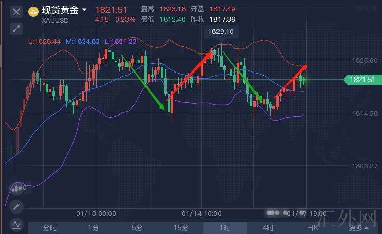382x234 pixels.
Task: Select the 1分 interval tab
Action: coord(93,228)
